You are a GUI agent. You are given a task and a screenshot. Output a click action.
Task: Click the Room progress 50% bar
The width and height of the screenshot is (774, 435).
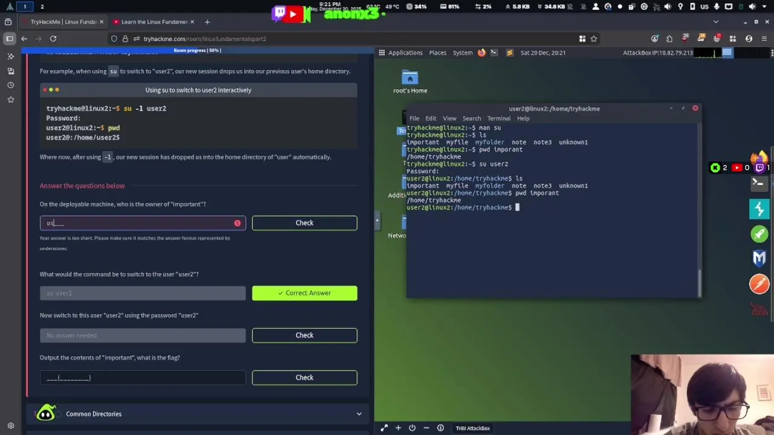198,50
